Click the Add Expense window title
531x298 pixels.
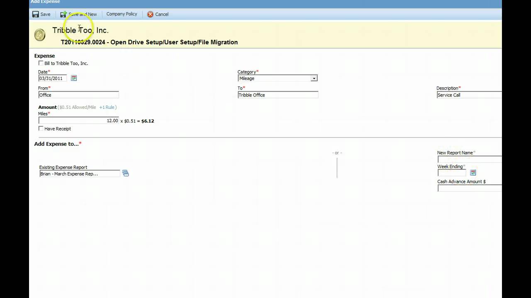point(45,2)
